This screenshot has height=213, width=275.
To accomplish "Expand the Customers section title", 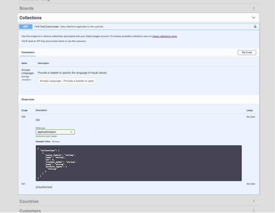I will (30, 211).
